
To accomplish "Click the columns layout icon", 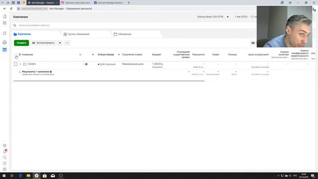I will point(253,43).
